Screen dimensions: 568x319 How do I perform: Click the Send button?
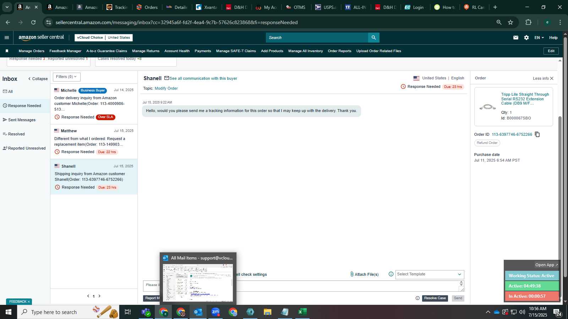[458, 298]
